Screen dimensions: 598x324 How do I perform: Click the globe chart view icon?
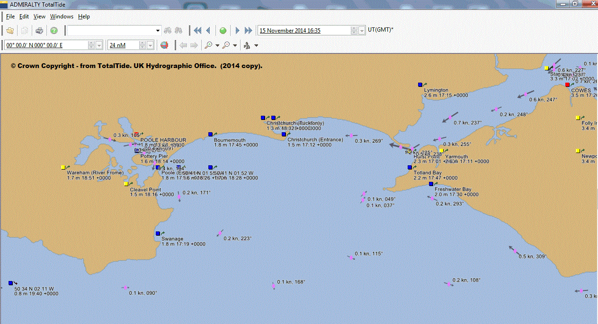[164, 45]
